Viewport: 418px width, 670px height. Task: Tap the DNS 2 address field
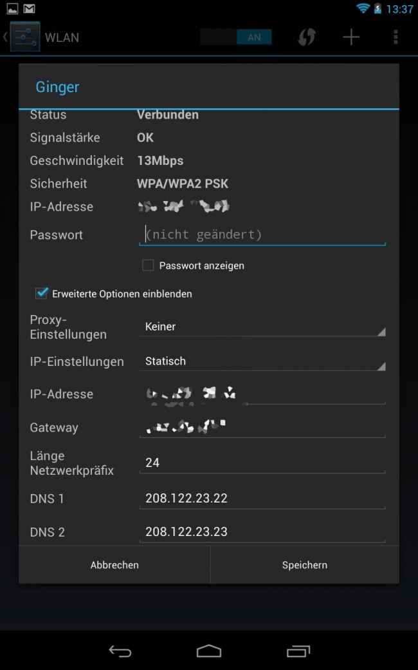[x=262, y=532]
